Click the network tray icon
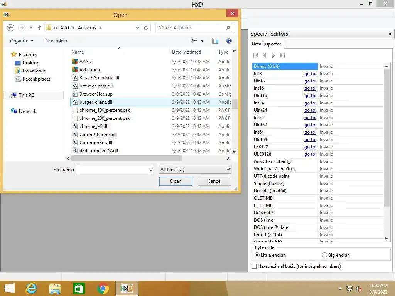The height and width of the screenshot is (296, 395). point(349,289)
